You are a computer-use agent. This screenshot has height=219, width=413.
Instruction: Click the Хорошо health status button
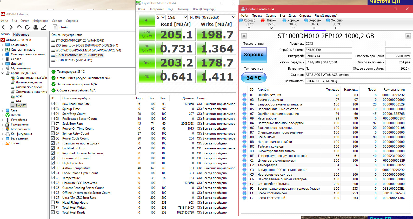pos(254,55)
